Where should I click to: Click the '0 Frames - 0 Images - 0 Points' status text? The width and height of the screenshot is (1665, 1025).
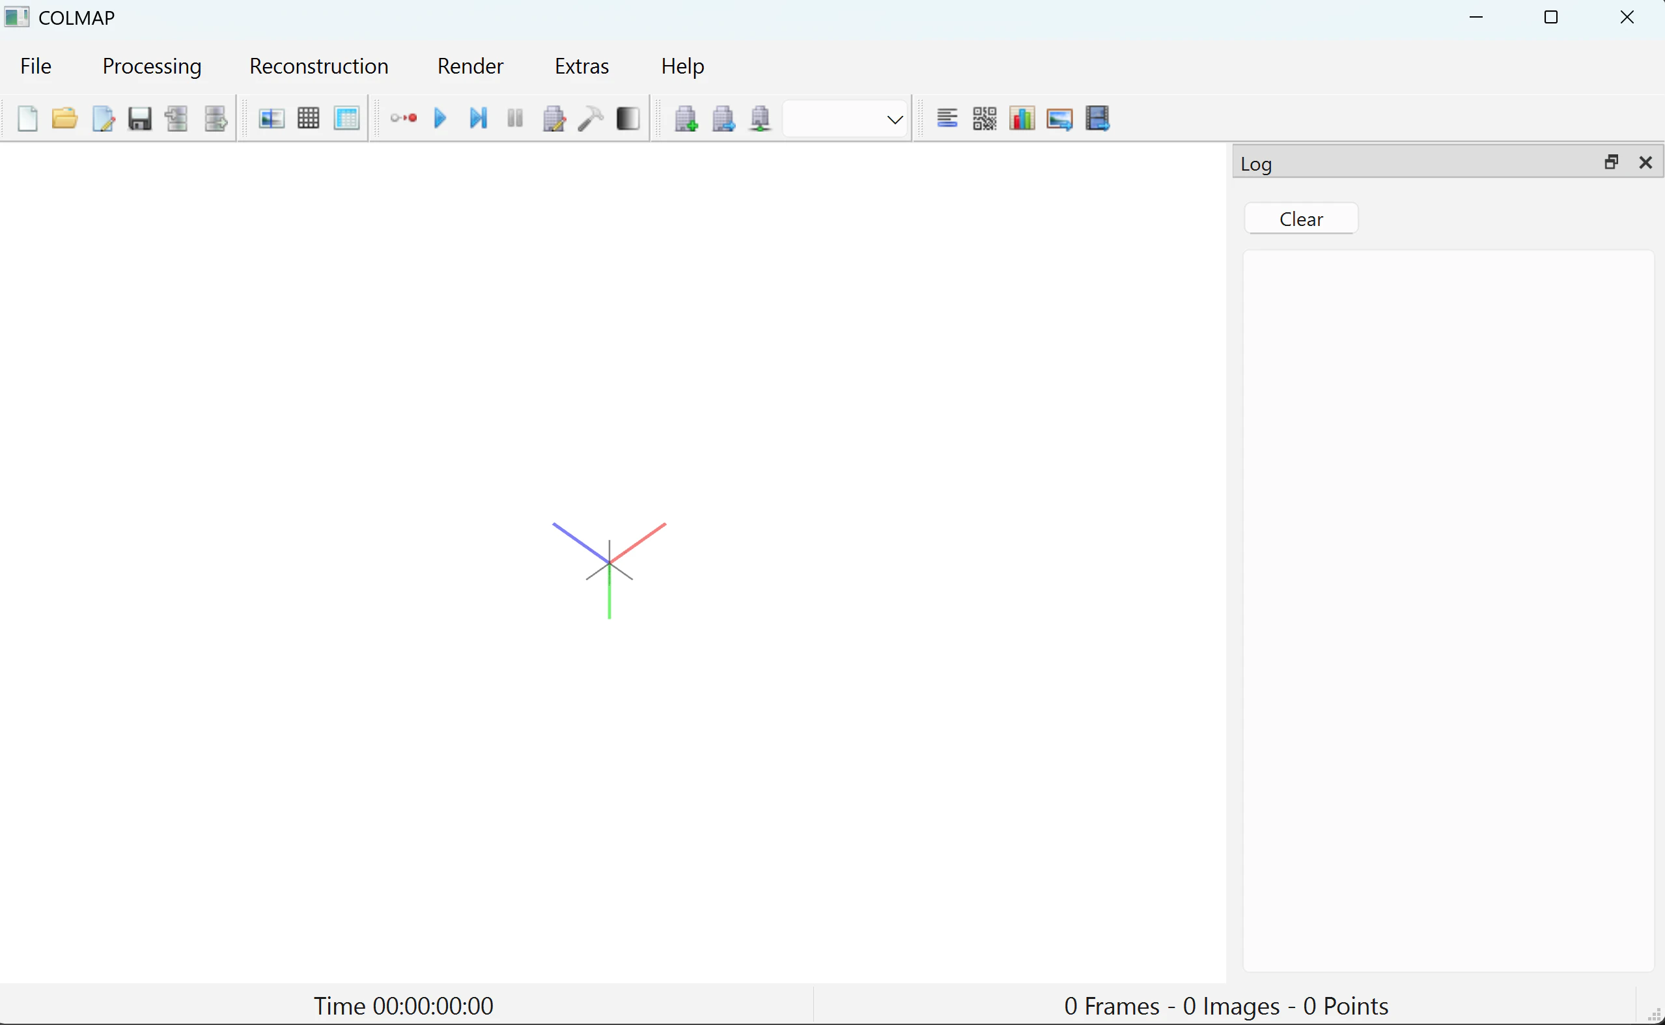(x=1226, y=1006)
